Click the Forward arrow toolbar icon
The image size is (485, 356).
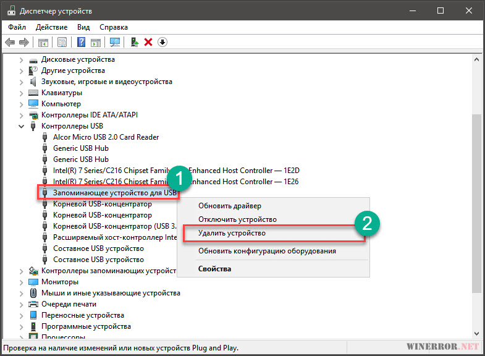tap(24, 42)
